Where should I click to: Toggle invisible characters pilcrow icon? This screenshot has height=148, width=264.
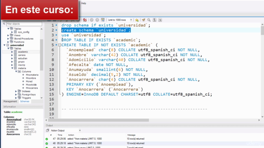point(155,20)
